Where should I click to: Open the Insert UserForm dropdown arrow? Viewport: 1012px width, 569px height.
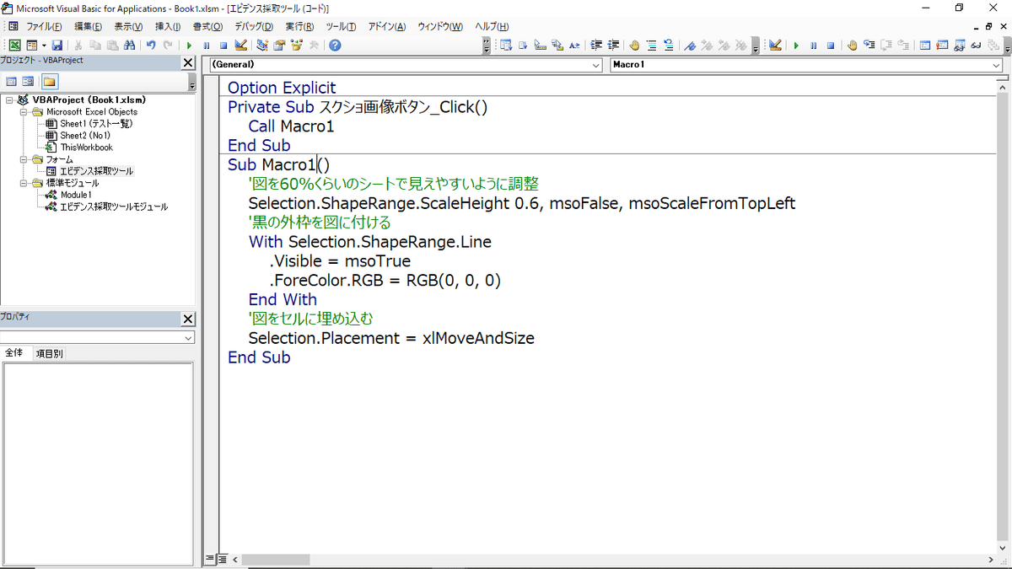(44, 46)
